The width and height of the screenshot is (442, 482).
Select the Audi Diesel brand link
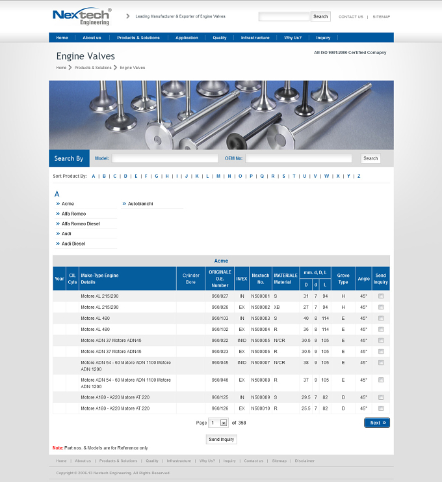tap(73, 244)
